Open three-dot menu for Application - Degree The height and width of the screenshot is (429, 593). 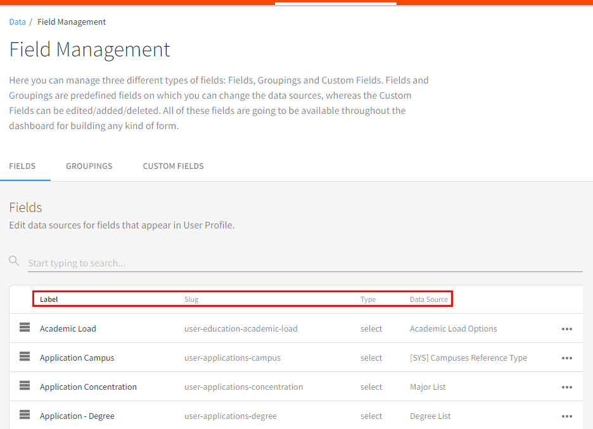pyautogui.click(x=566, y=416)
